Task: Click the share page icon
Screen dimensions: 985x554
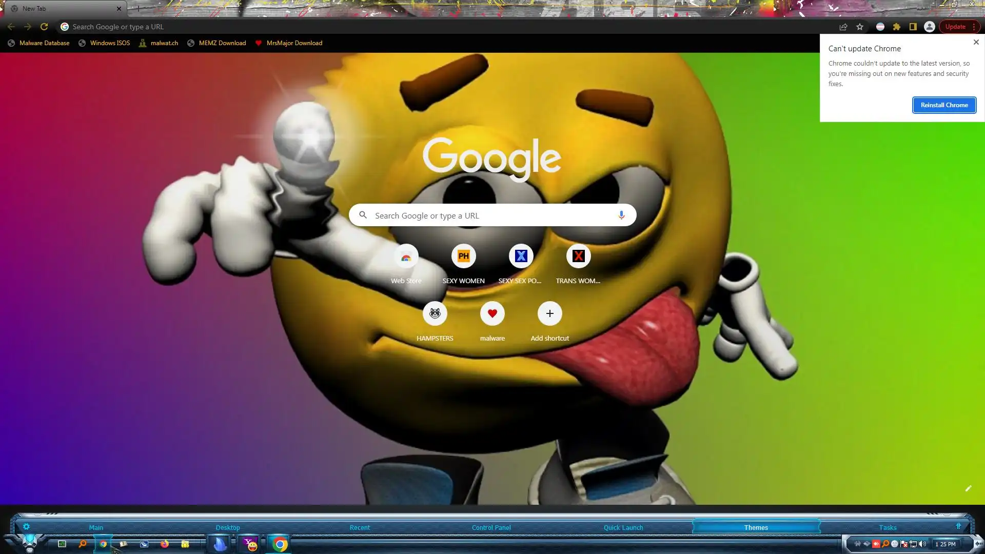Action: pos(843,27)
